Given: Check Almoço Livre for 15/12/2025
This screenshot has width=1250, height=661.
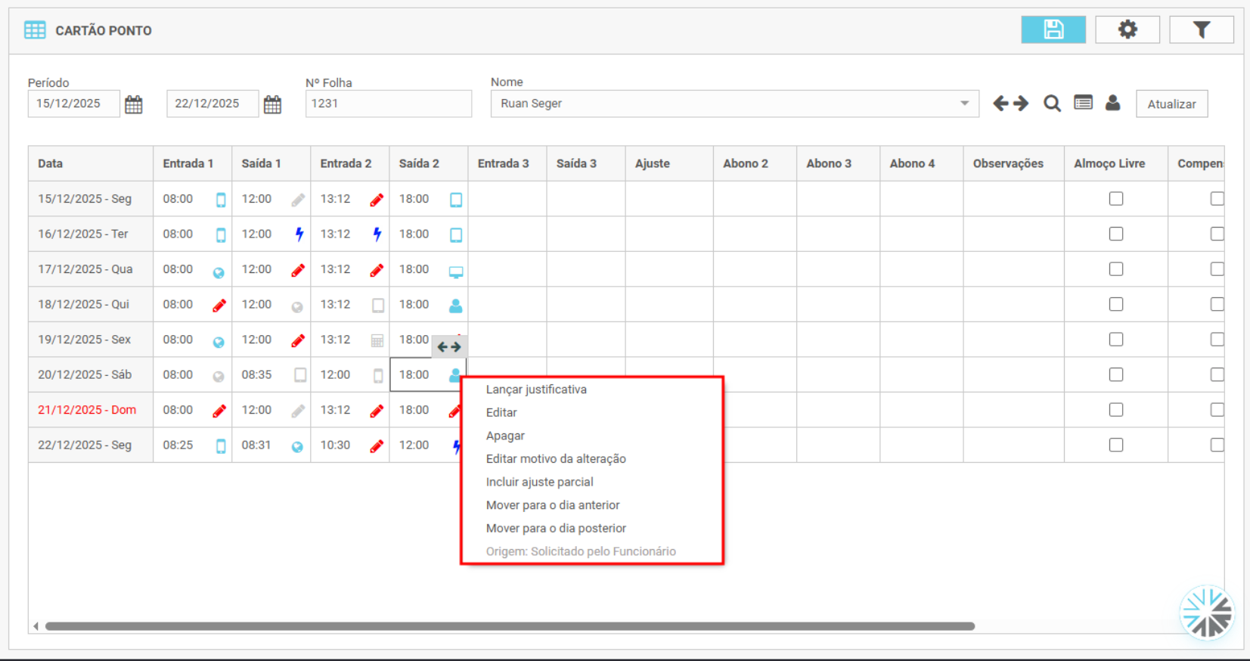Looking at the screenshot, I should [1115, 199].
